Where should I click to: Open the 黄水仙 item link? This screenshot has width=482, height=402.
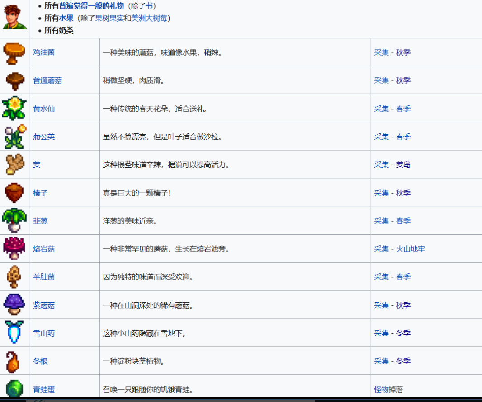click(44, 108)
